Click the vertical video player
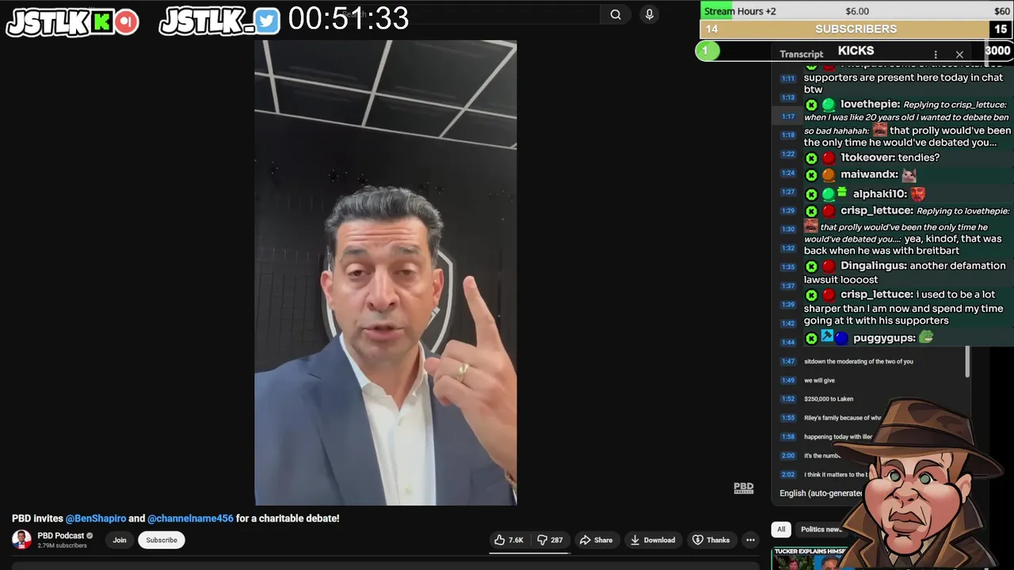1014x570 pixels. coord(386,272)
